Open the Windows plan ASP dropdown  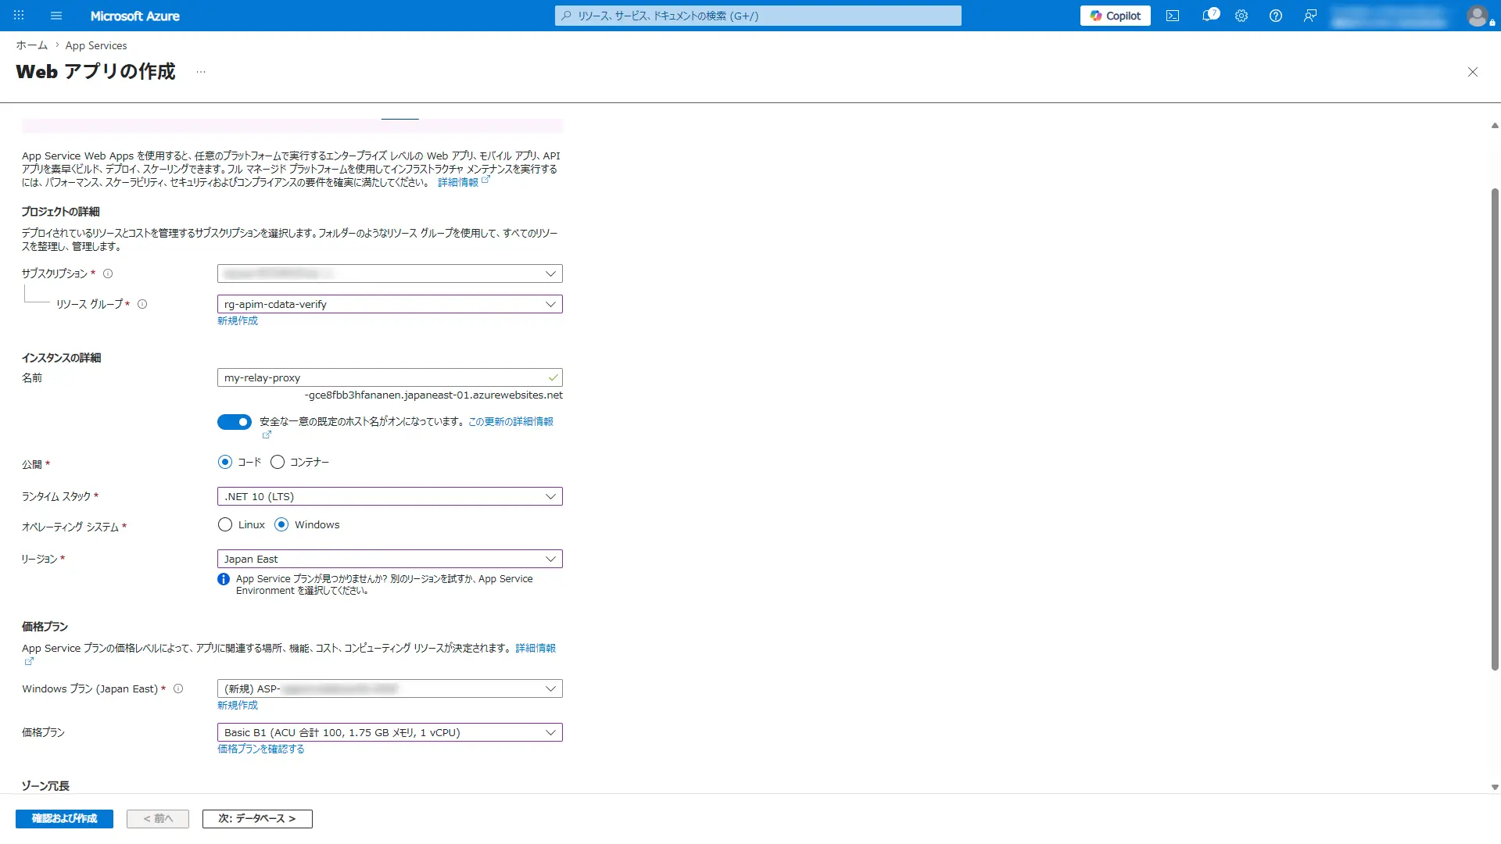[389, 688]
